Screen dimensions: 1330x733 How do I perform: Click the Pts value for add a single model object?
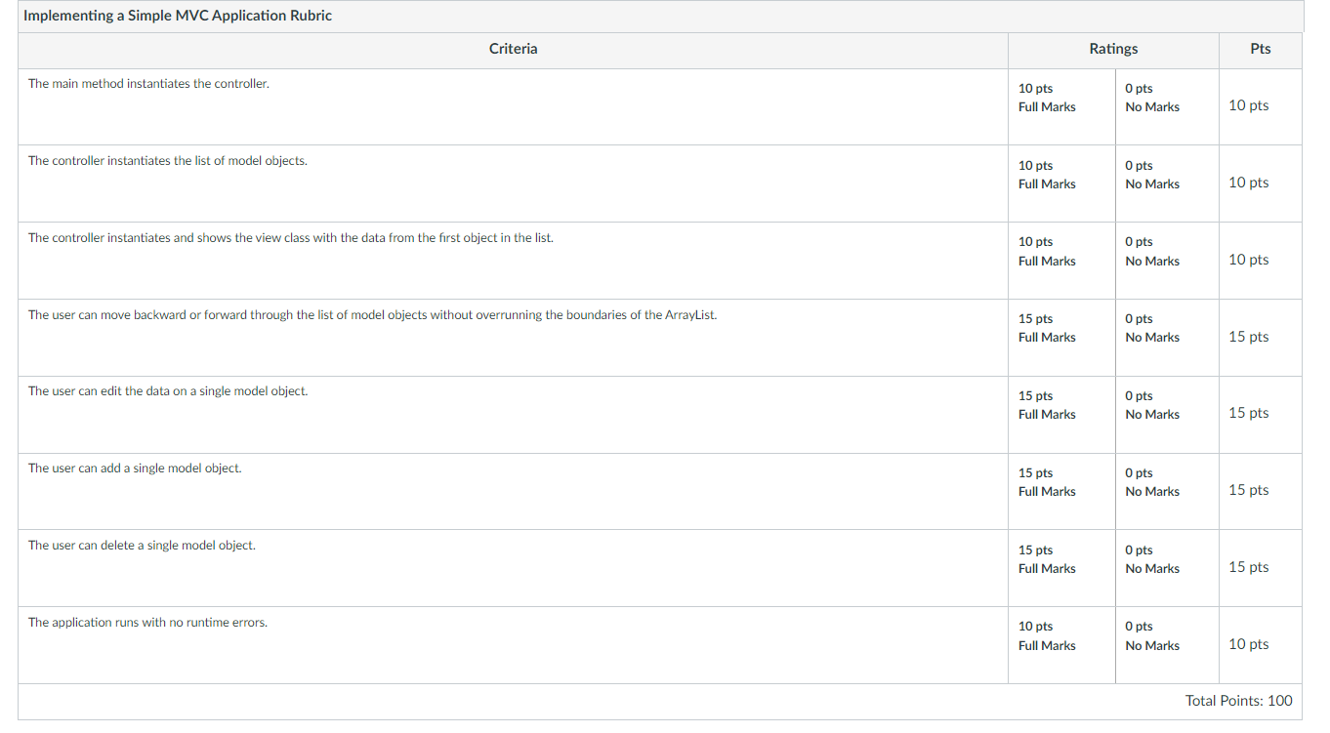pos(1249,490)
